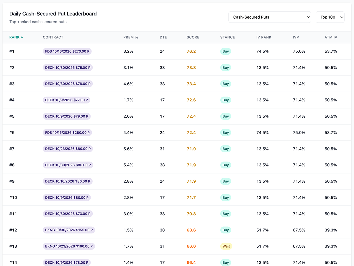This screenshot has width=354, height=266.
Task: Sort by the PREM % column header
Action: tap(131, 37)
